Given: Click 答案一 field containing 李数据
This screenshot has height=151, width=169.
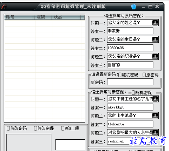Looking at the screenshot, I should 130,31.
